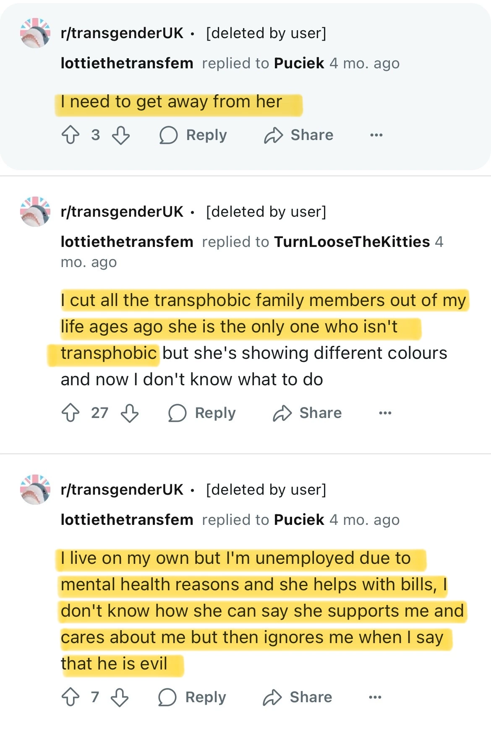Open more options on the last comment
The image size is (491, 737).
(375, 697)
